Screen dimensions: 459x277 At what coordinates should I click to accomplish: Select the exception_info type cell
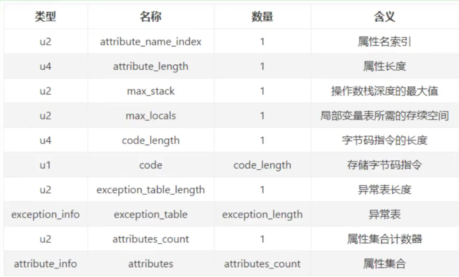tap(45, 214)
